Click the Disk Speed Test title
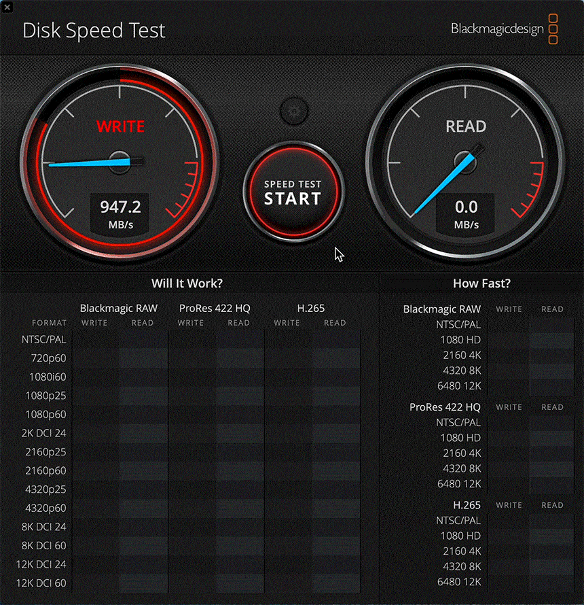The height and width of the screenshot is (605, 584). [x=94, y=31]
